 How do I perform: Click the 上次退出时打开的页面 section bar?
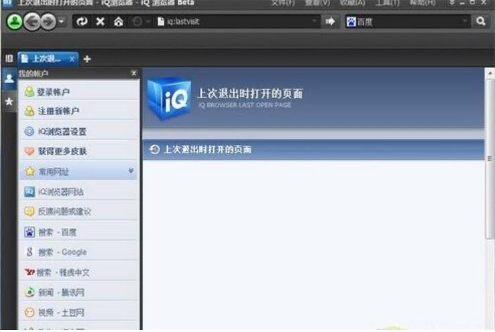pyautogui.click(x=313, y=150)
